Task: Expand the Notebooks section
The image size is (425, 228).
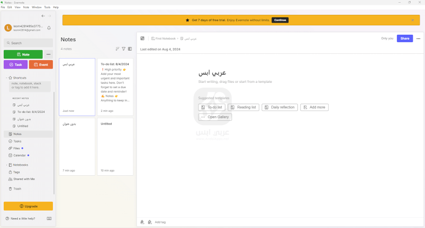Action: tap(6, 165)
